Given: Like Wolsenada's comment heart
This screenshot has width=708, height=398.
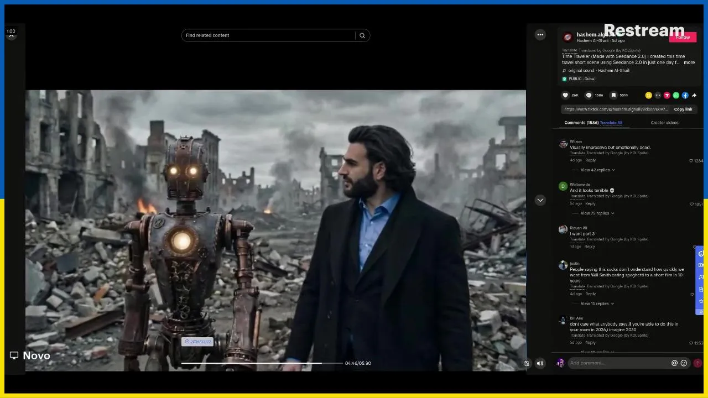Looking at the screenshot, I should 691,204.
